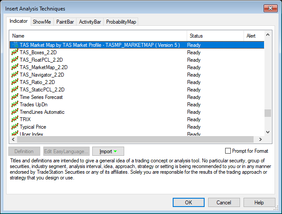The width and height of the screenshot is (282, 214).
Task: Sort list by the Name column header
Action: [98, 36]
